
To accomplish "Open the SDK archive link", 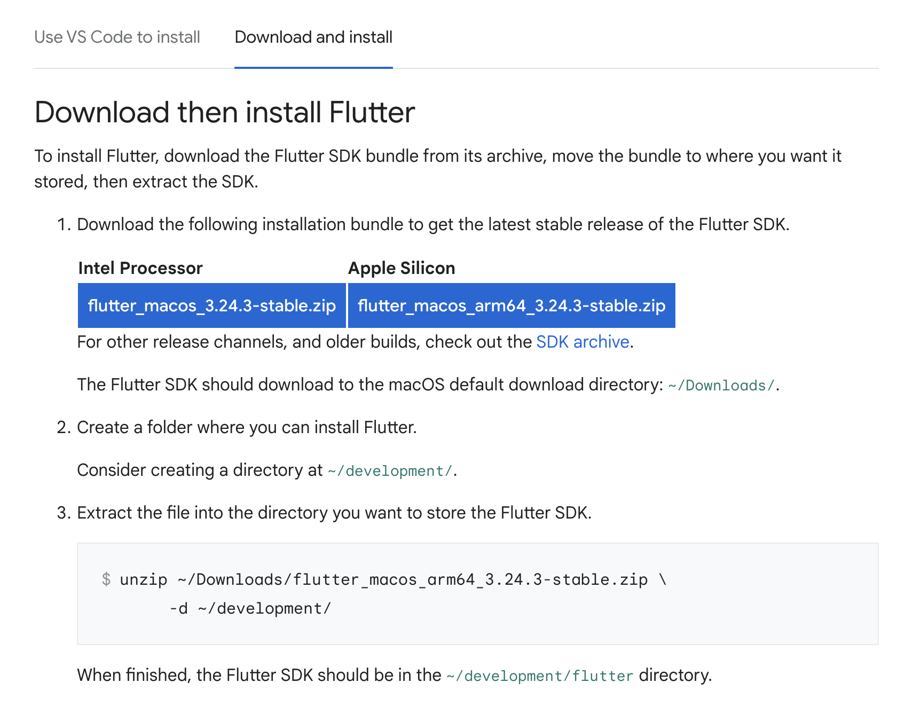I will pyautogui.click(x=583, y=342).
